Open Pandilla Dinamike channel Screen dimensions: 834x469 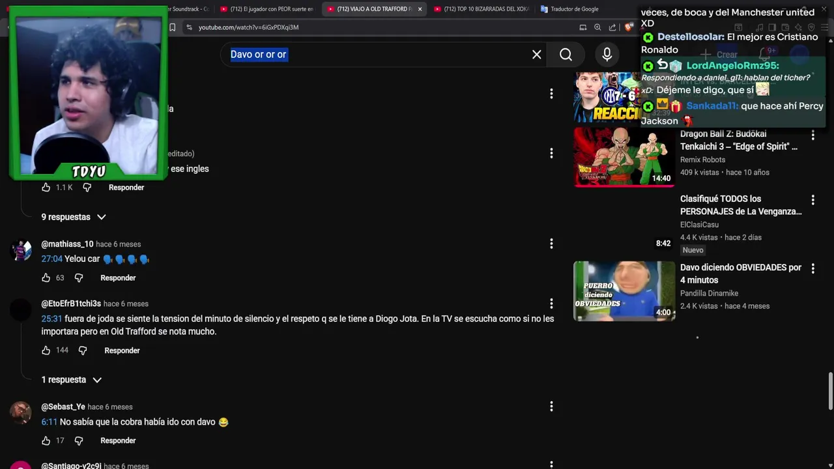point(709,294)
